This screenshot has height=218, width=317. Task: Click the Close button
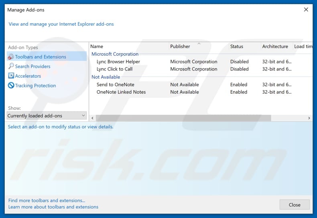[x=295, y=205]
